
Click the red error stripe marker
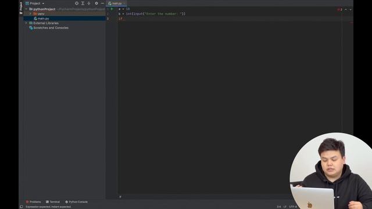coord(351,23)
